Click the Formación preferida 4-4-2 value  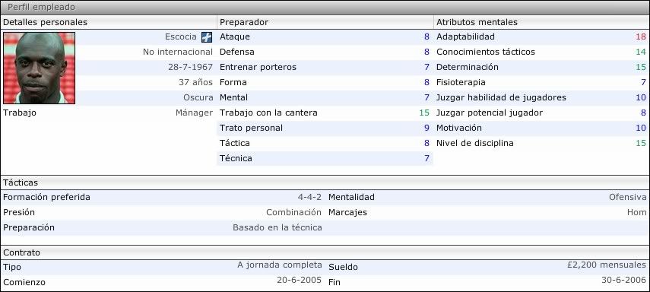(x=309, y=197)
